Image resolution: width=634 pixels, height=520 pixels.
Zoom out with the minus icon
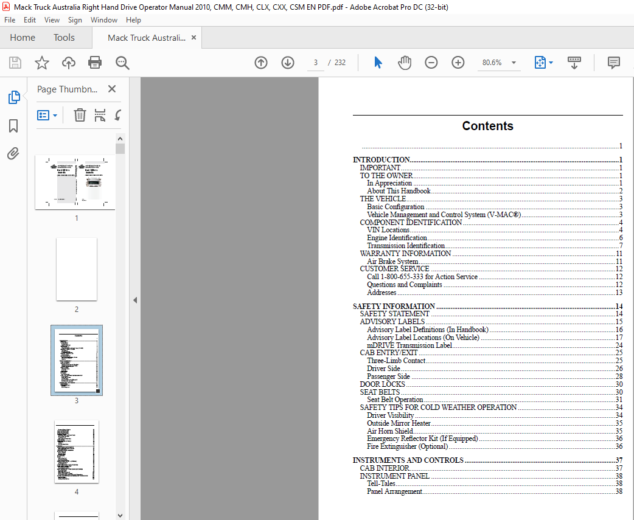click(x=431, y=63)
